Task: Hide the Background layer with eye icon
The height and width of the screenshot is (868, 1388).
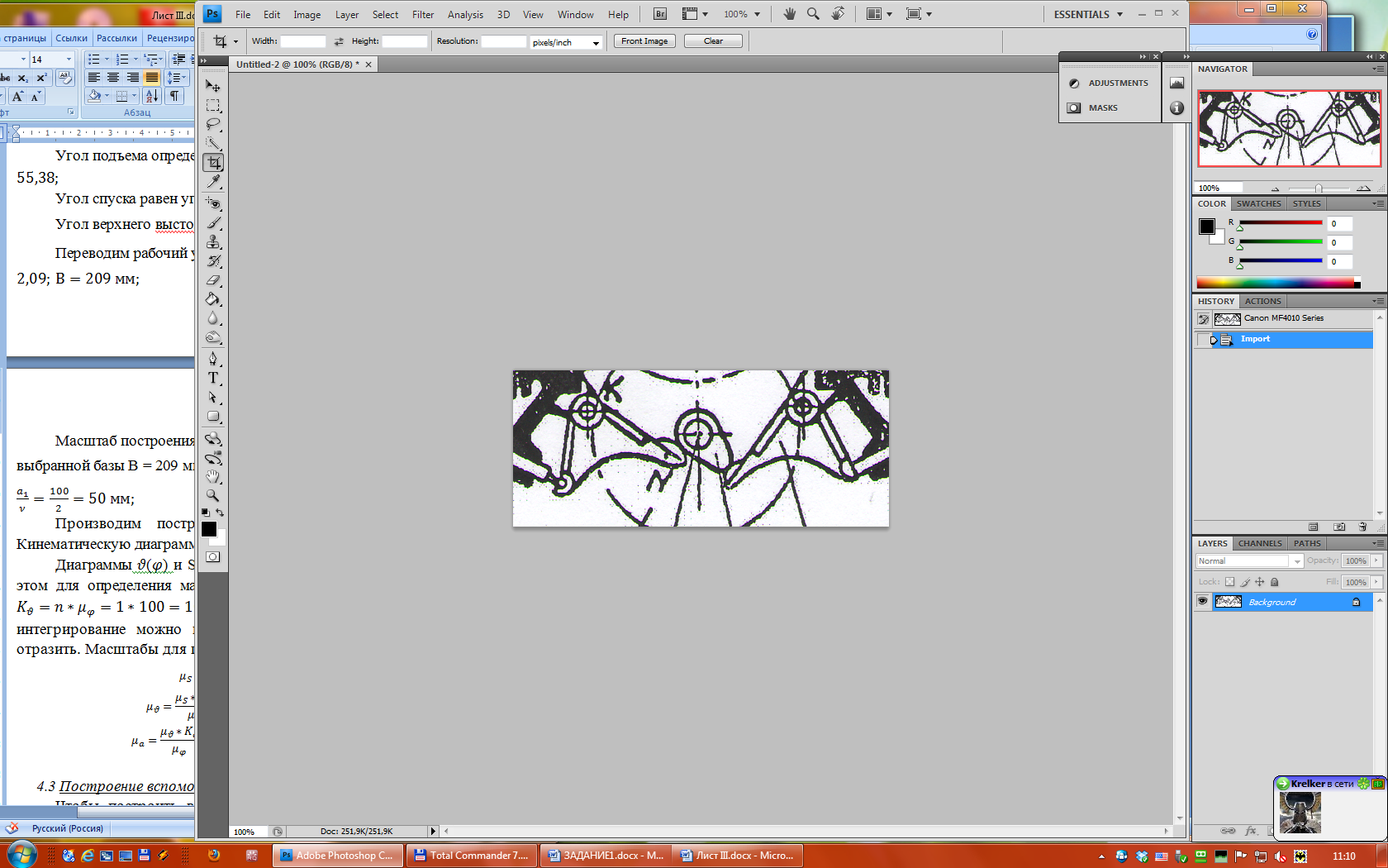Action: tap(1202, 602)
